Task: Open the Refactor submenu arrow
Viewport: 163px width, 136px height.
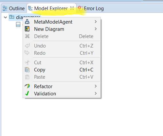Action: 96,86
